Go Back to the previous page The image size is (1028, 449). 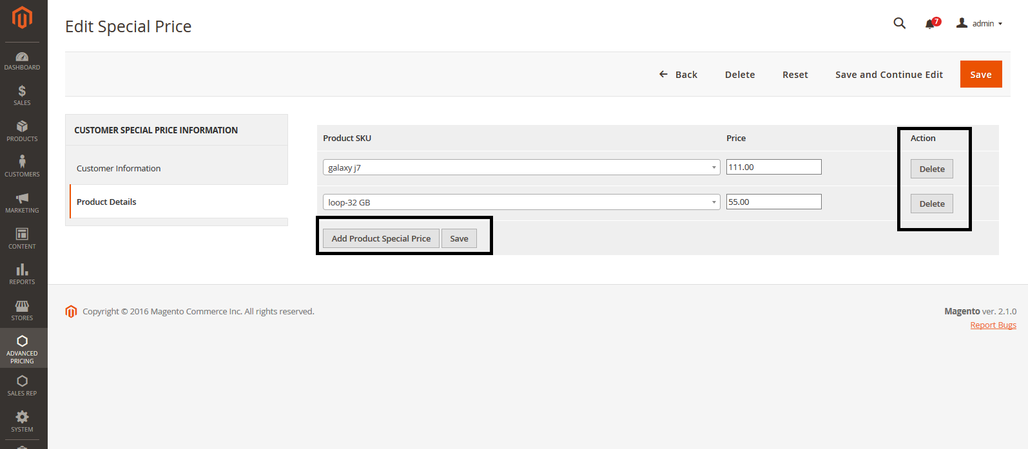678,75
